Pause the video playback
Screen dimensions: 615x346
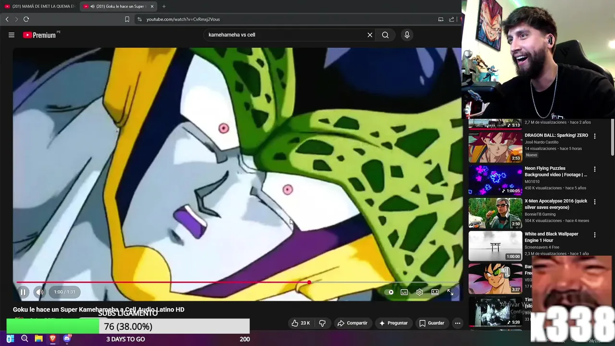point(23,292)
